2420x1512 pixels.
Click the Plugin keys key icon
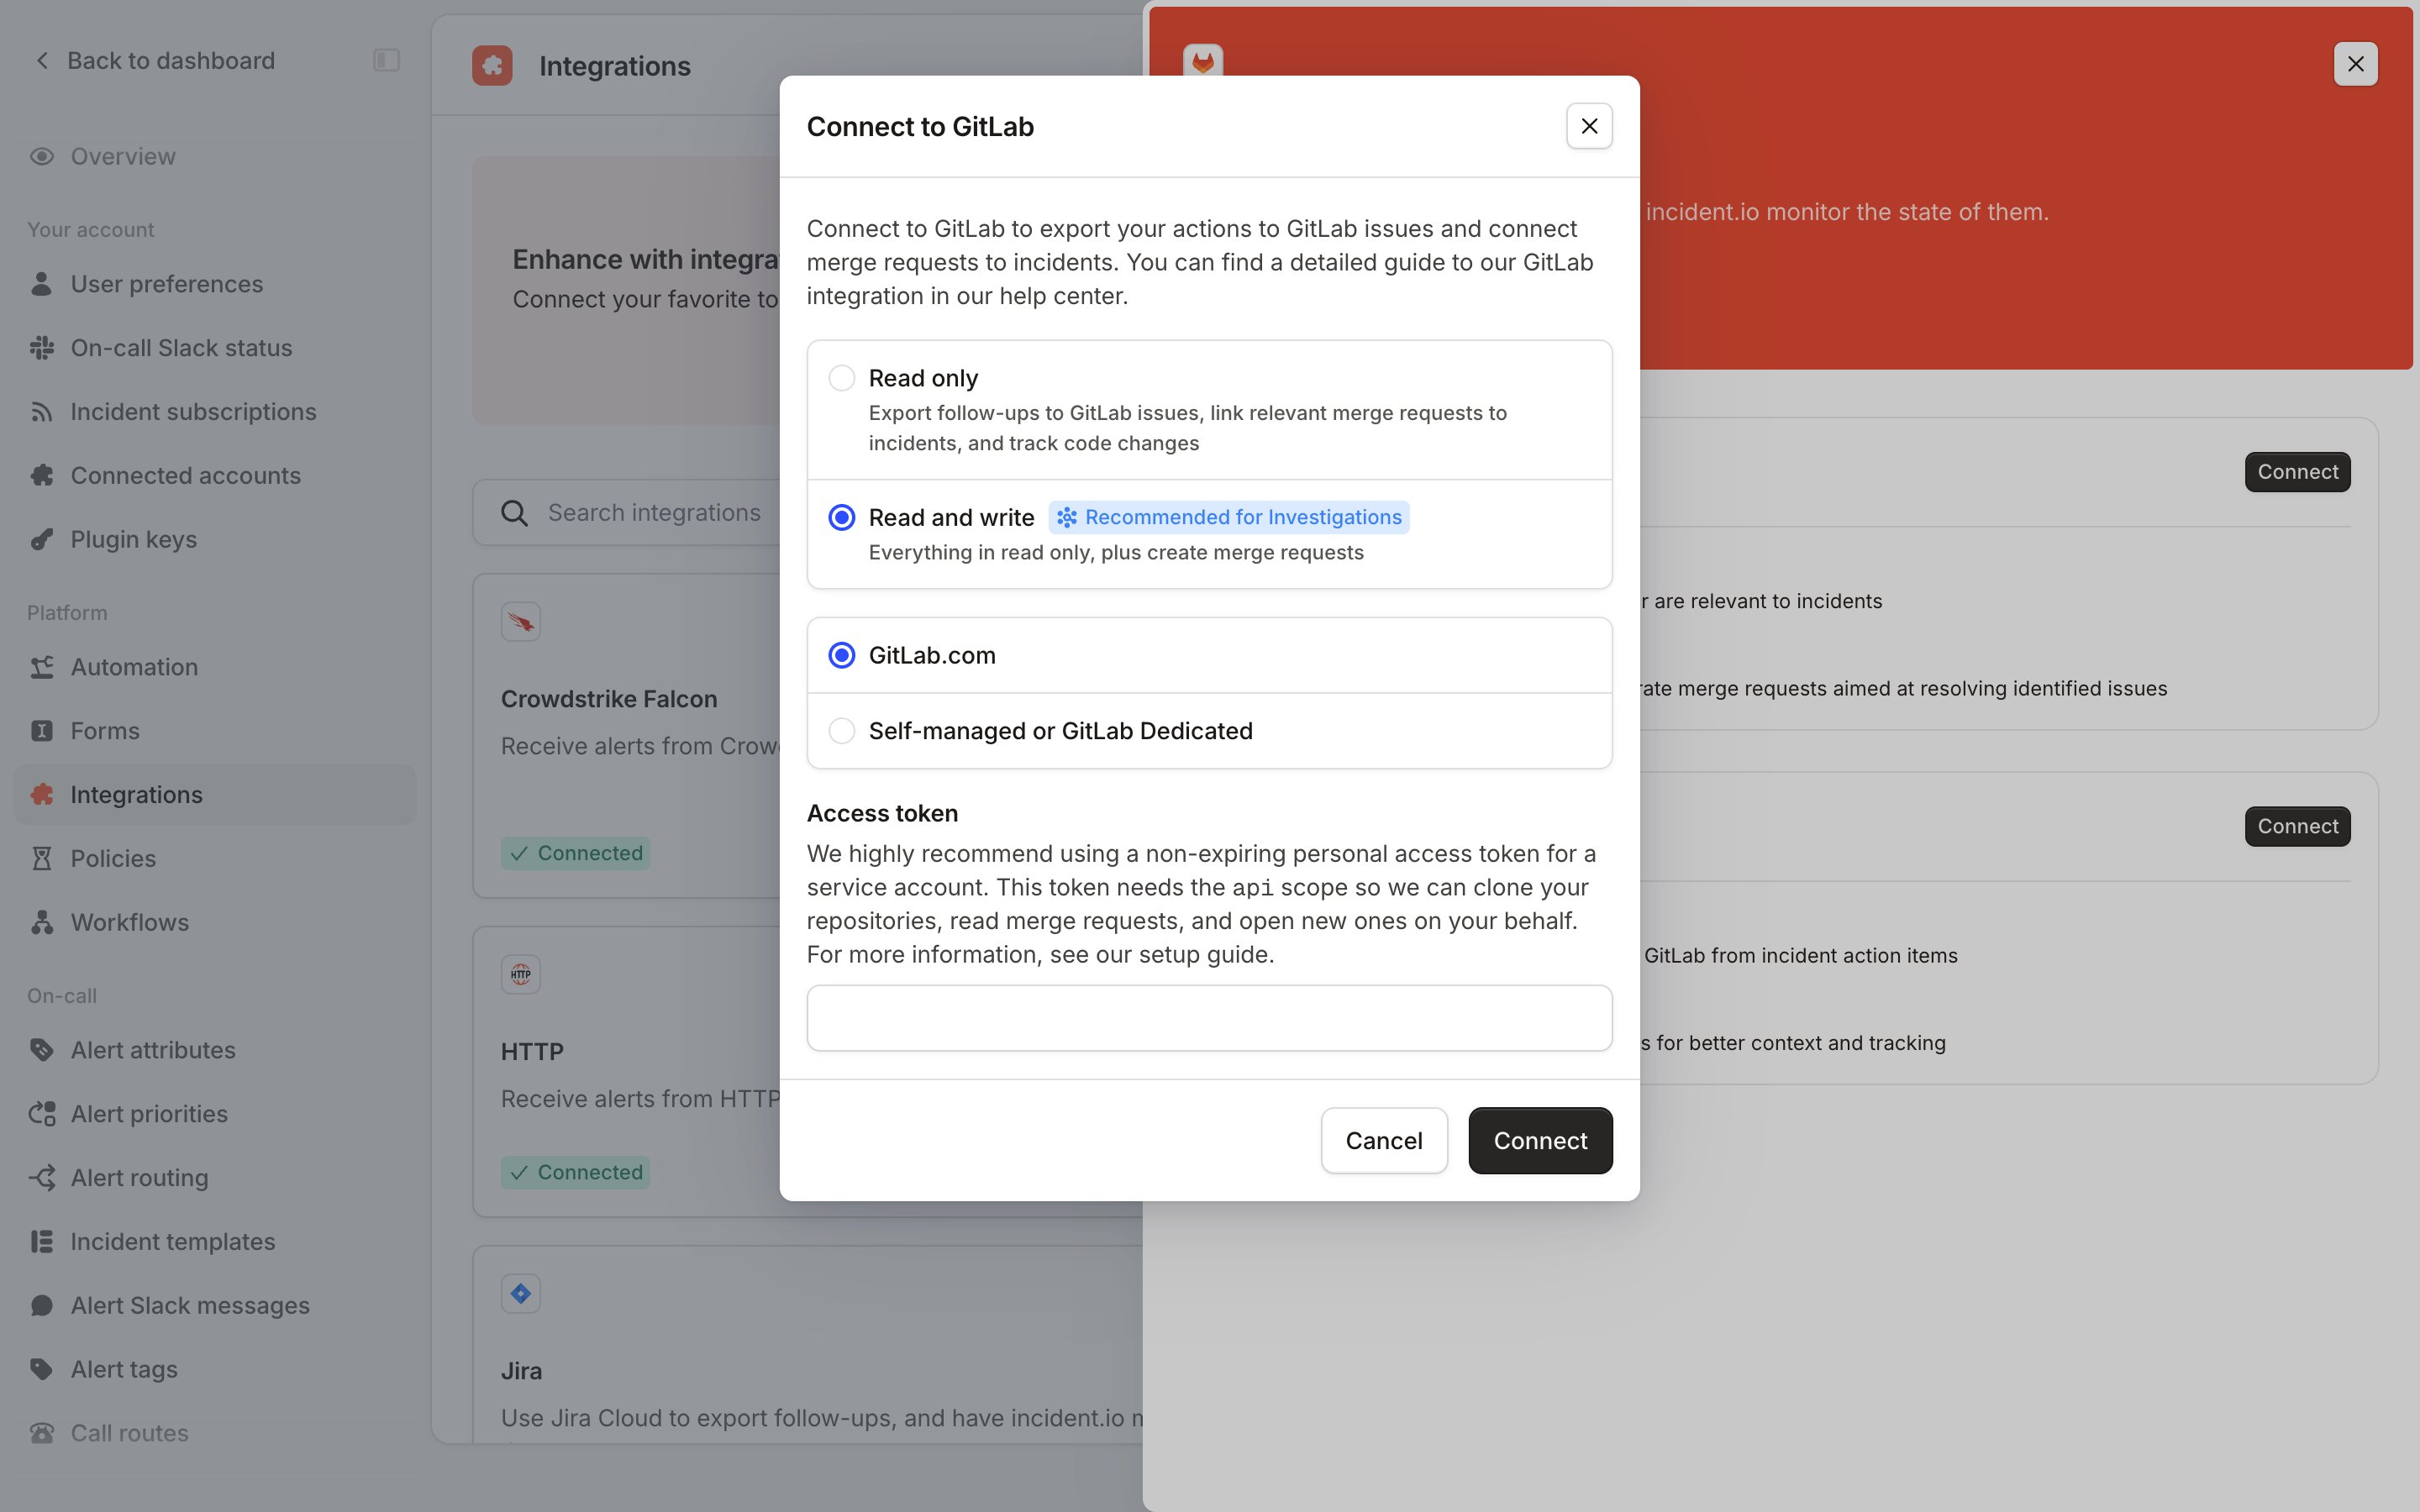coord(42,540)
